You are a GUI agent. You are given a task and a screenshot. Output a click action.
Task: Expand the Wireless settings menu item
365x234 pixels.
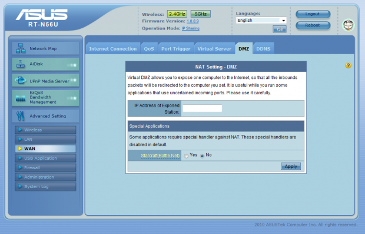coord(45,130)
